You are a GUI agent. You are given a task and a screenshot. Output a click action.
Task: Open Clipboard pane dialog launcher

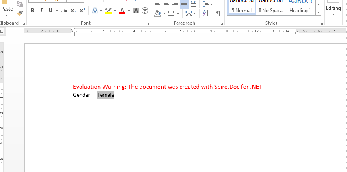23,23
